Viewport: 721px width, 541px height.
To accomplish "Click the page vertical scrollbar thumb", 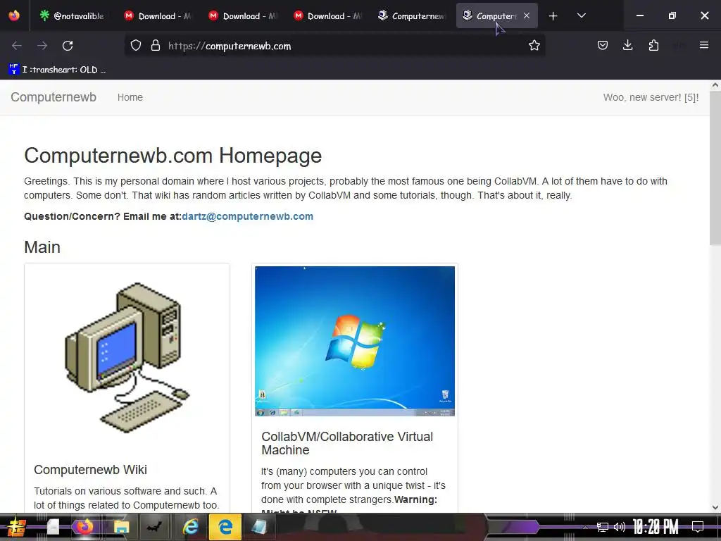I will point(715,168).
